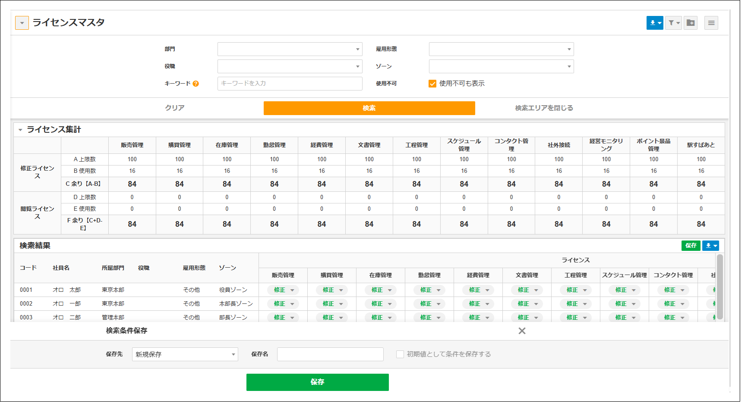Open the hamburger menu icon
Image resolution: width=741 pixels, height=403 pixels.
[x=711, y=23]
